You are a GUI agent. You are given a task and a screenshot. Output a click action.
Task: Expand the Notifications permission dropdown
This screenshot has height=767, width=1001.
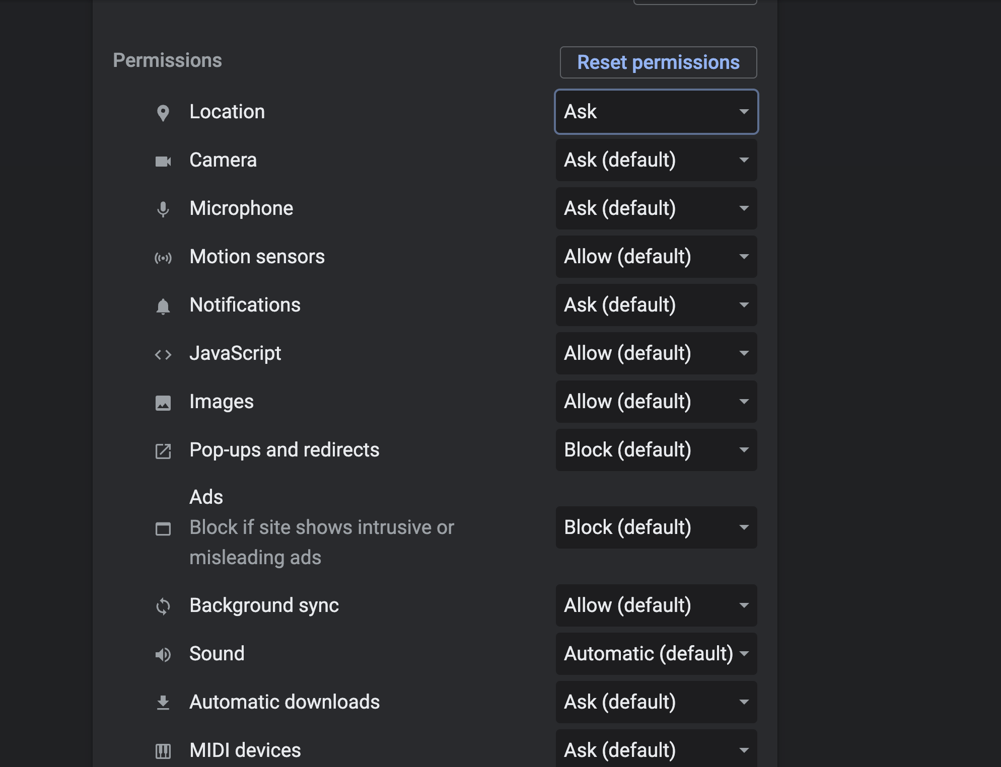pos(656,305)
